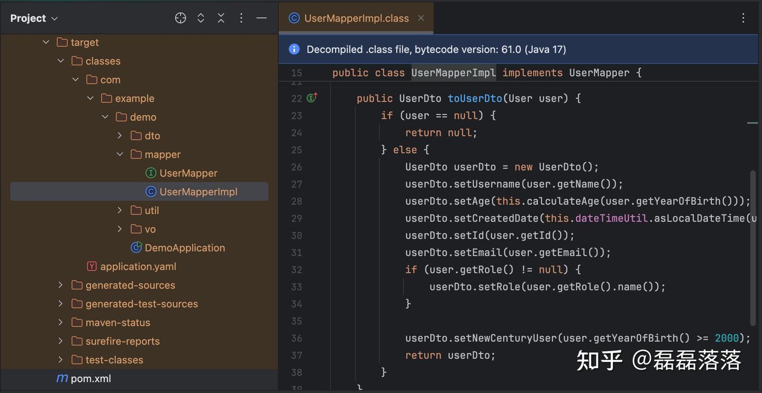Open pom.xml in the project tree
This screenshot has height=393, width=762.
click(90, 379)
